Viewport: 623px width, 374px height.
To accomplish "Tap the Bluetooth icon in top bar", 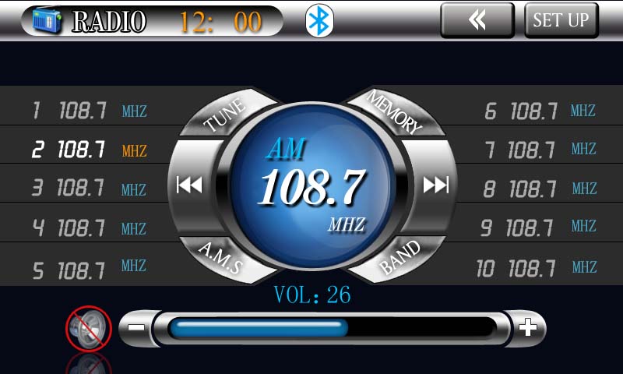I will click(319, 21).
